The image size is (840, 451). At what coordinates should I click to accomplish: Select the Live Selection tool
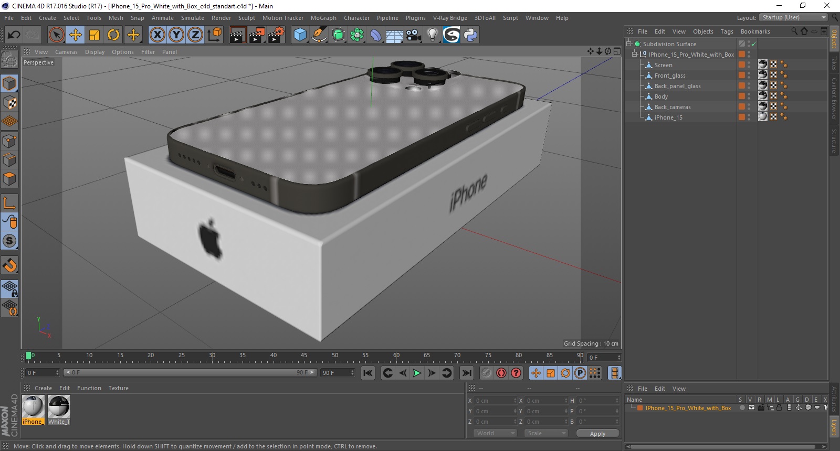[x=56, y=35]
